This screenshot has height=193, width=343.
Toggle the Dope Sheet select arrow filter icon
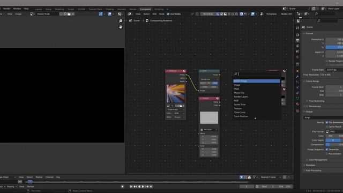tap(241, 177)
